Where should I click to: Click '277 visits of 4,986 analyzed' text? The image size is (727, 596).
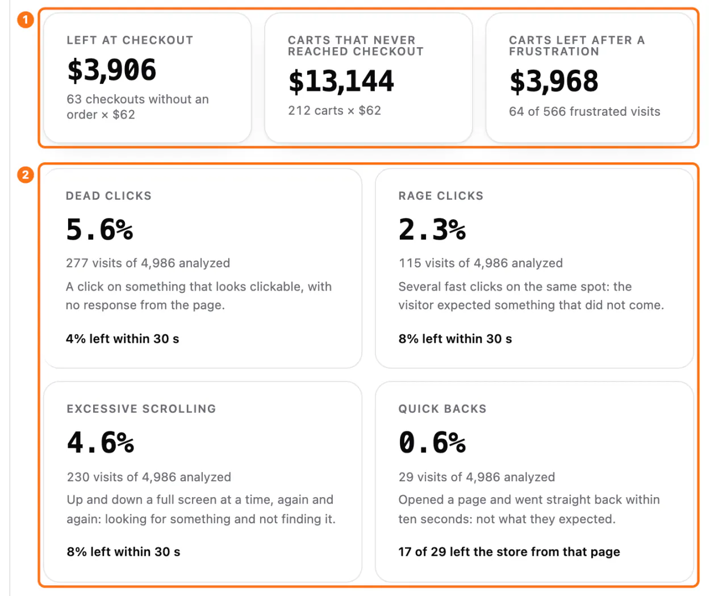pos(148,263)
